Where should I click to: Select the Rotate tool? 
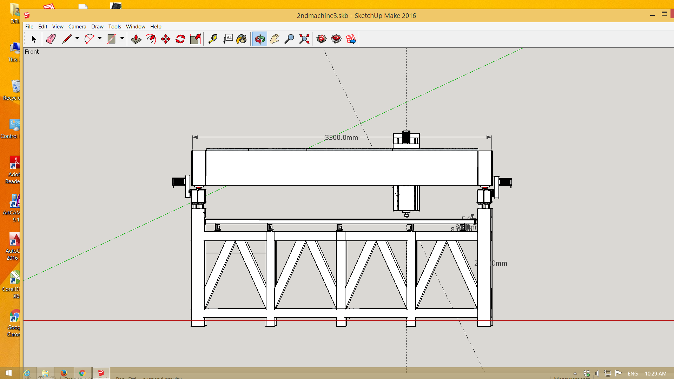pyautogui.click(x=180, y=39)
